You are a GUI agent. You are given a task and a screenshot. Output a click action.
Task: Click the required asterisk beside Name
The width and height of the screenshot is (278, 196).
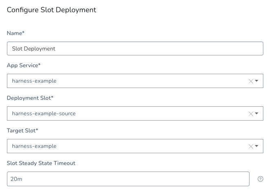click(23, 32)
